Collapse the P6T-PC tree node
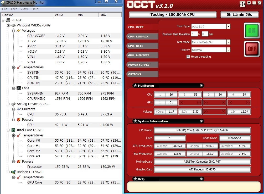Image resolution: width=264 pixels, height=194 pixels. [3, 20]
